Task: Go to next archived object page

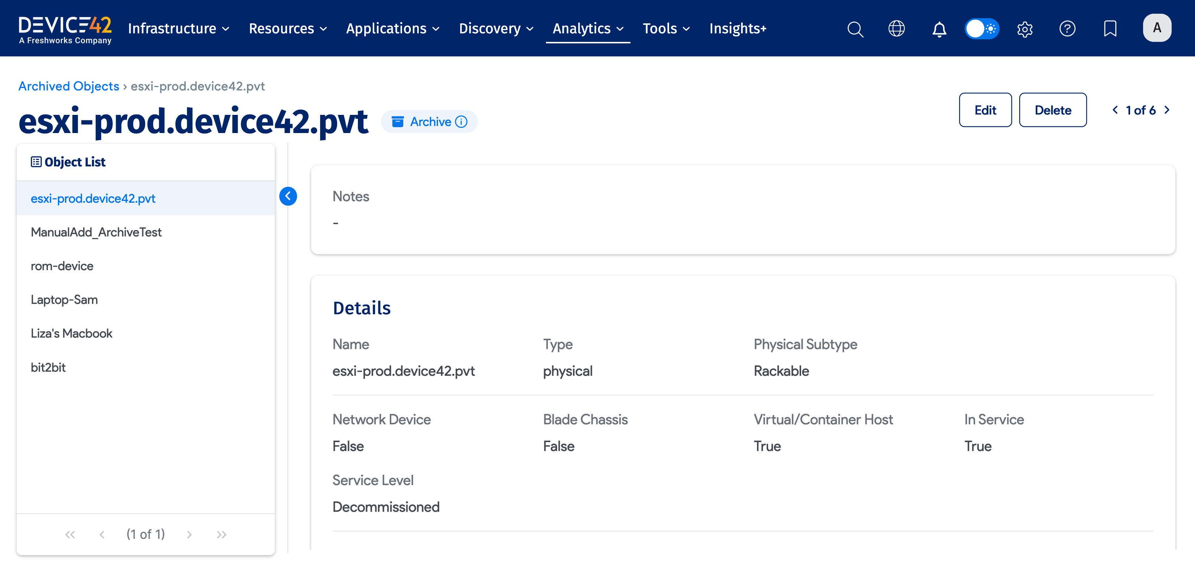Action: [x=1167, y=110]
